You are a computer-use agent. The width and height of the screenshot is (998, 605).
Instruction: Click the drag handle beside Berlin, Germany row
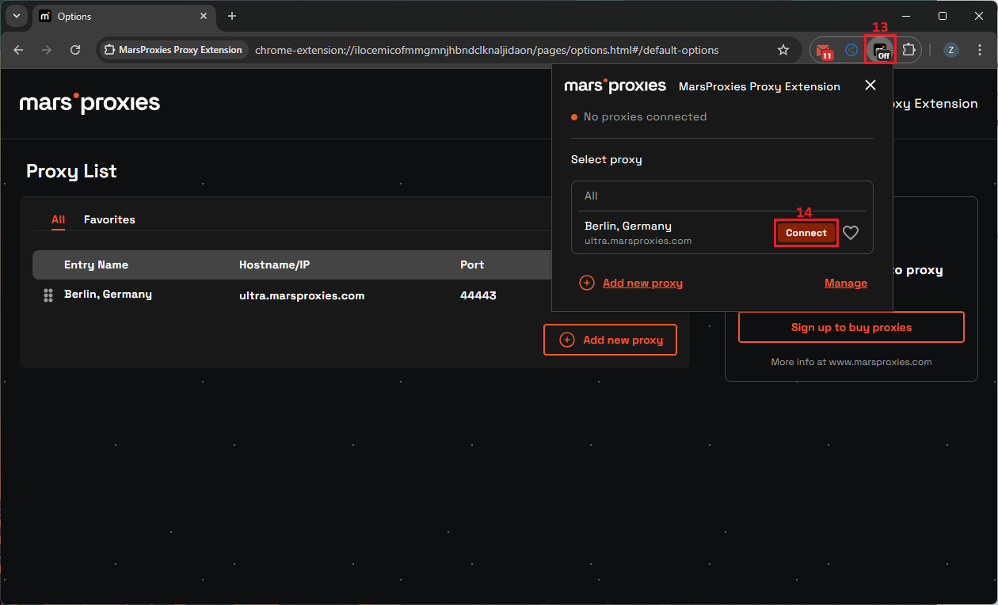click(48, 295)
